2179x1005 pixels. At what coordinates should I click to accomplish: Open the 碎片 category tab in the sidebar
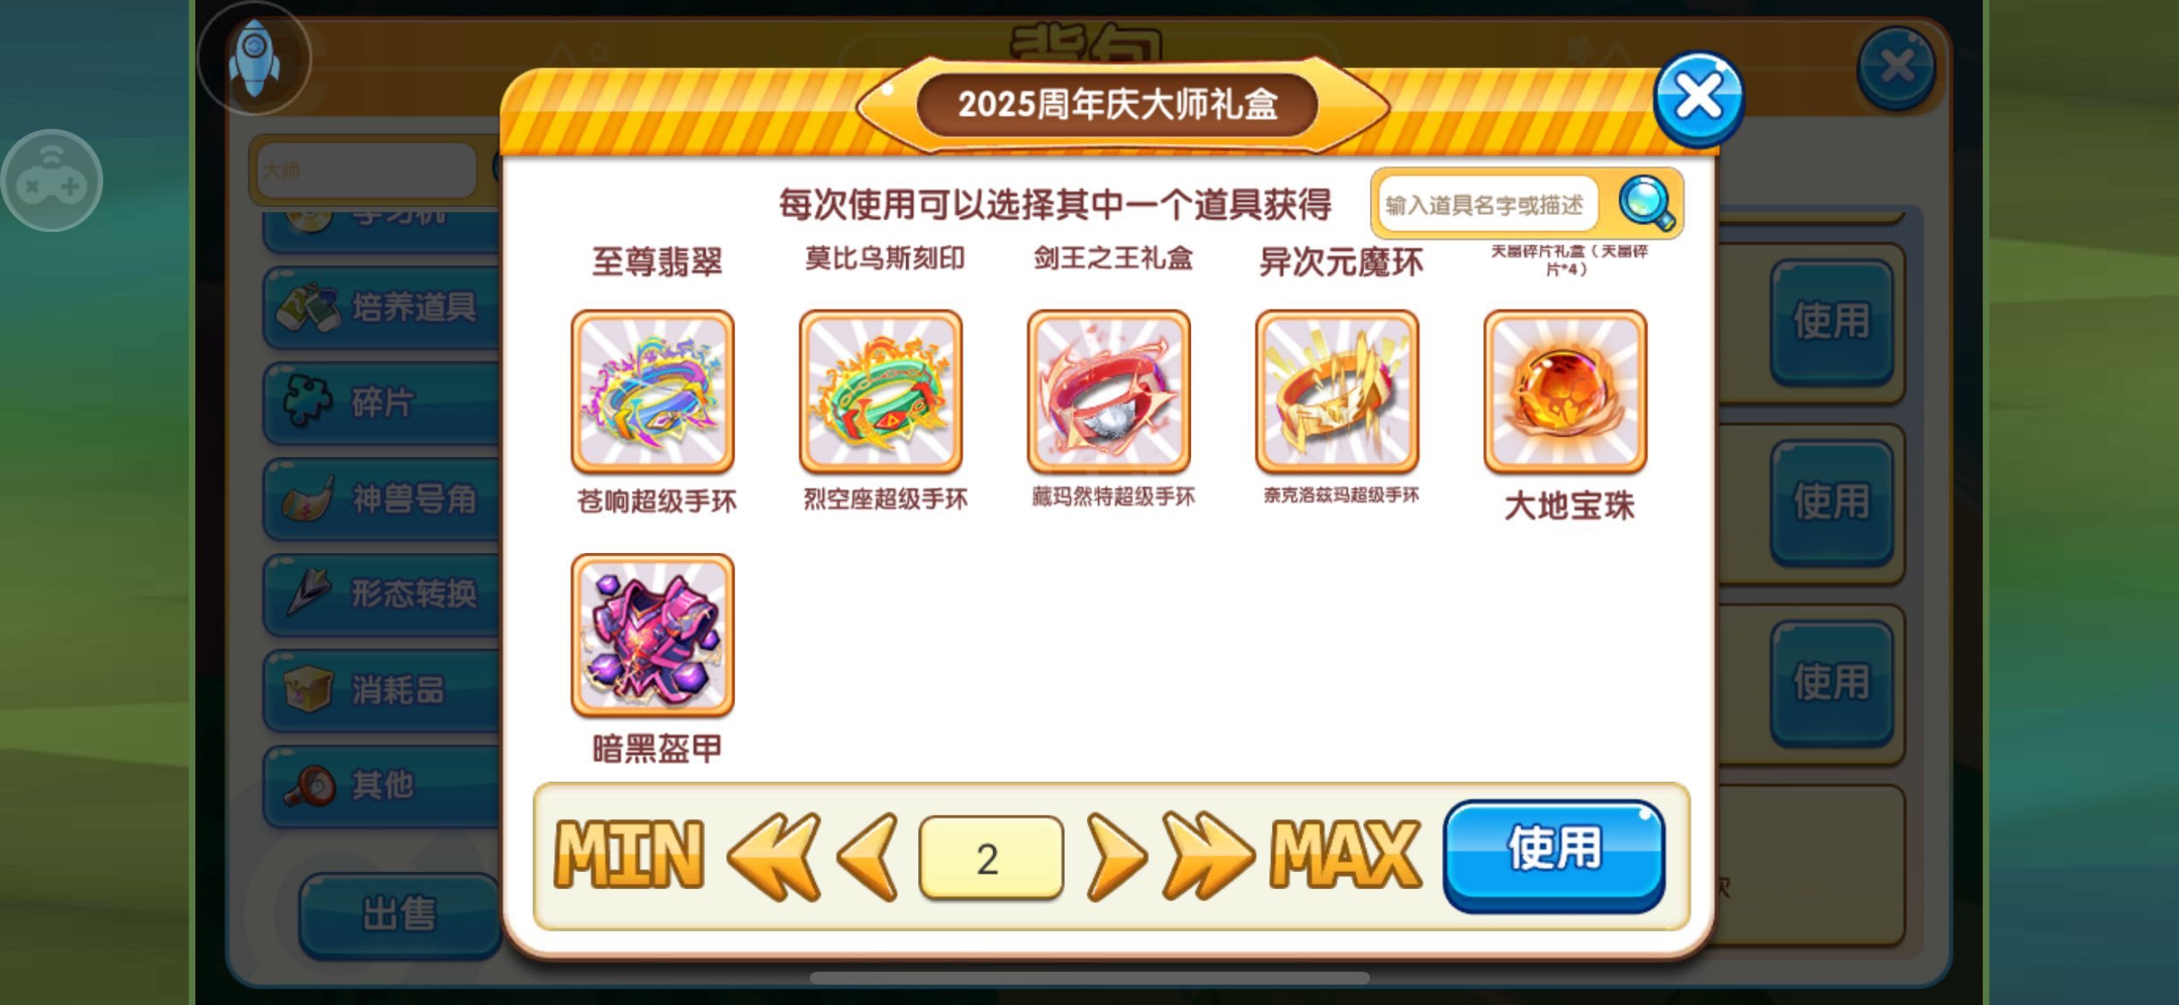click(384, 402)
